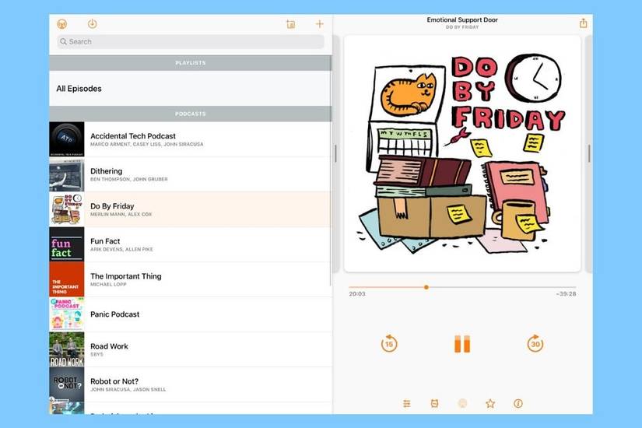Screen dimensions: 642x428
Task: Open the playlist creation icon
Action: (x=291, y=24)
